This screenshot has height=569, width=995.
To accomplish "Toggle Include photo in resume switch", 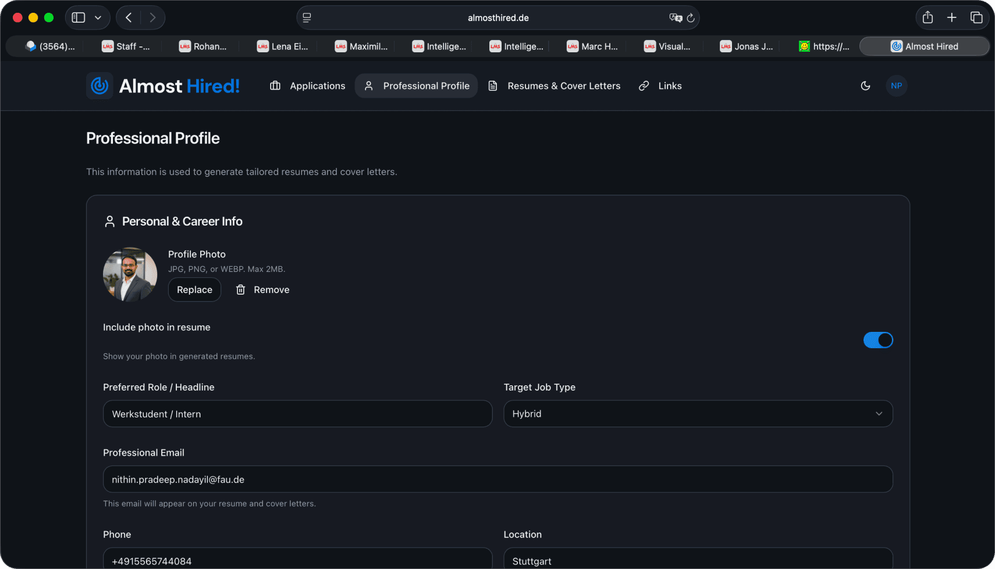I will click(878, 340).
